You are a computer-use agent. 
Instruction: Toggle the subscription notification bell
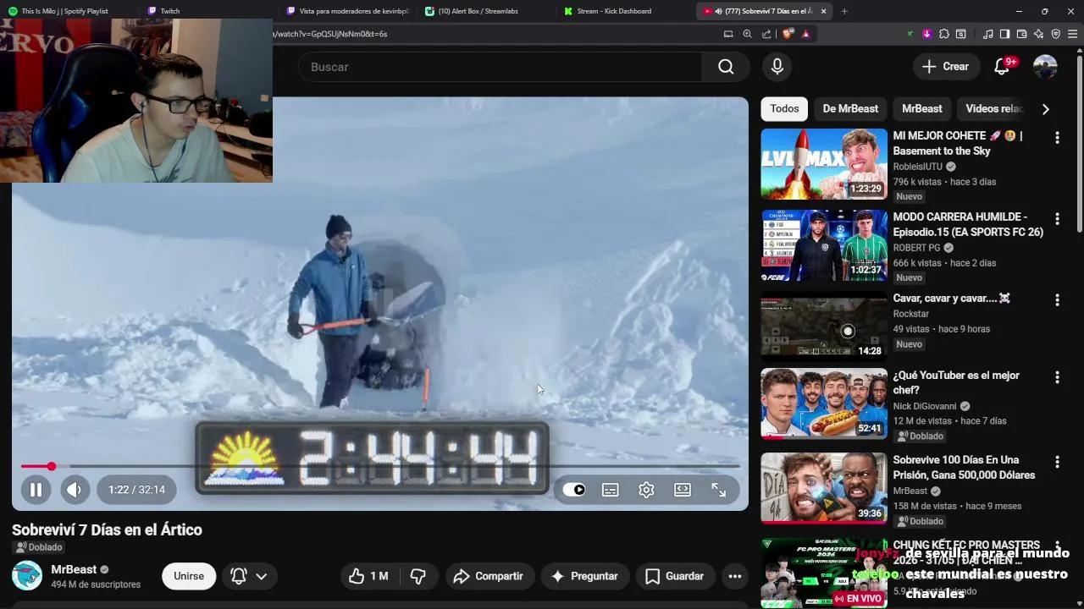(x=239, y=576)
